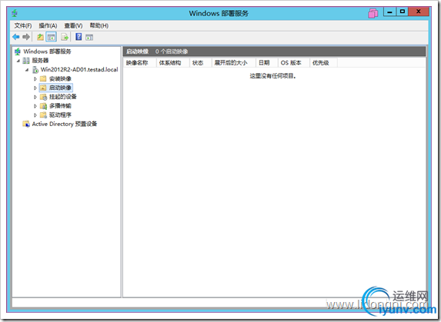Click the Export list toolbar icon
Screen dimensions: 441x322
coord(65,37)
